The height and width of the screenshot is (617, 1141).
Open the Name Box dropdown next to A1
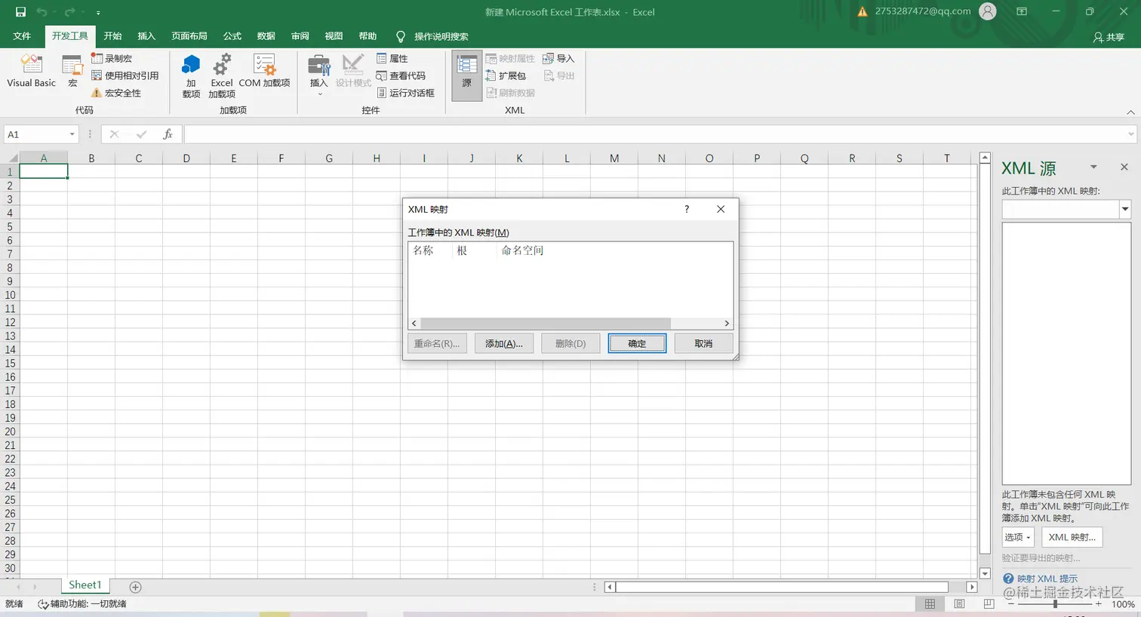click(72, 134)
